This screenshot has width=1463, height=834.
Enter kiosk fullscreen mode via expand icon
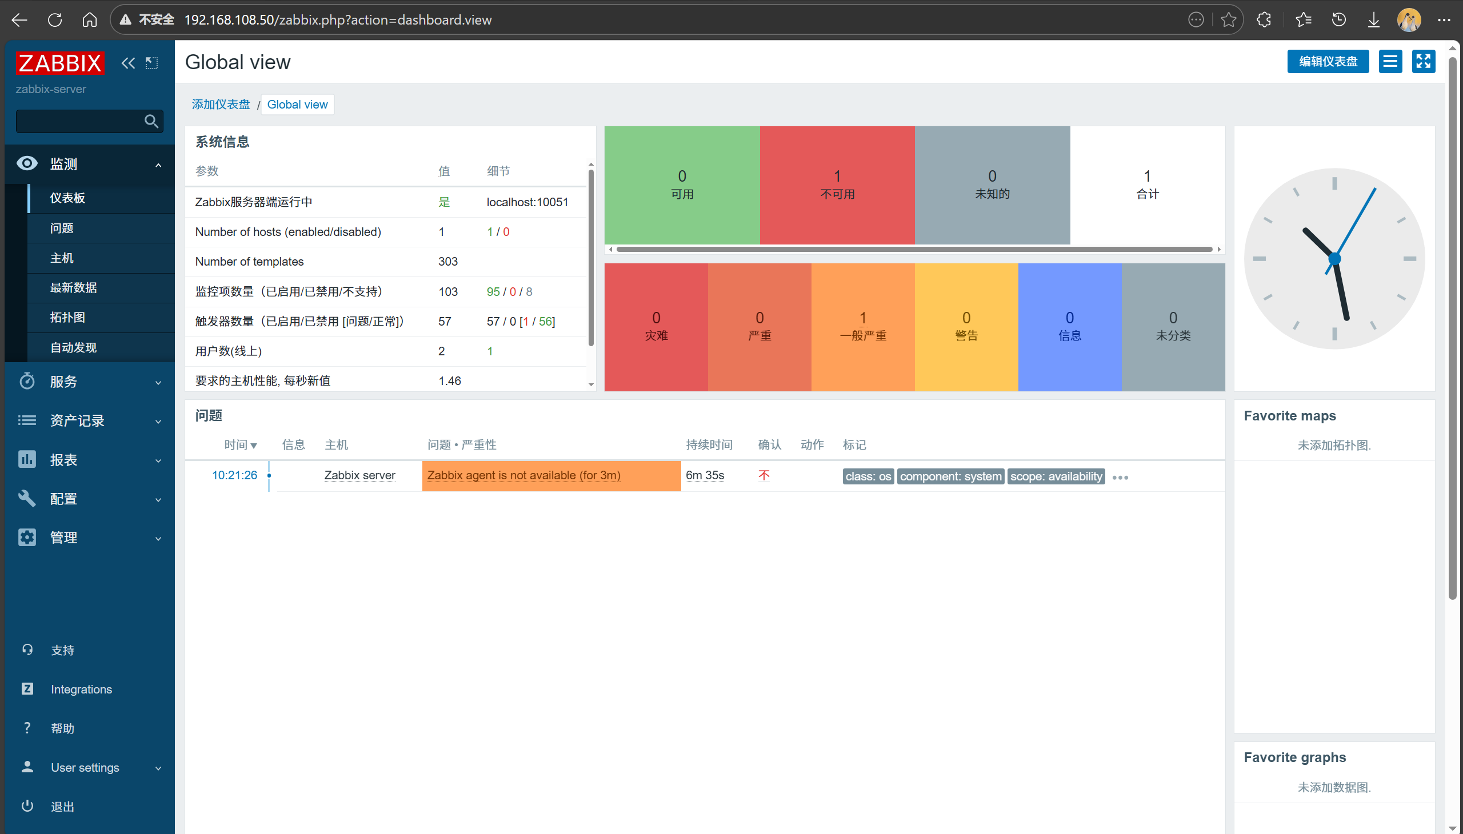(x=1423, y=61)
